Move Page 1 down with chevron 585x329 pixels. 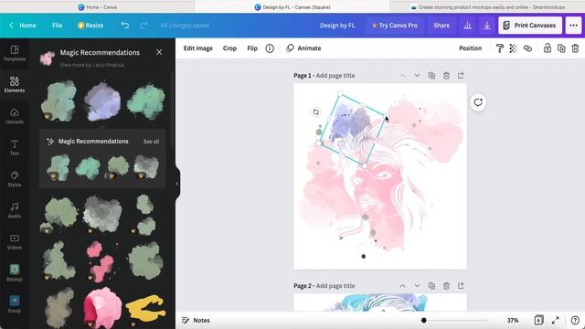(x=417, y=75)
